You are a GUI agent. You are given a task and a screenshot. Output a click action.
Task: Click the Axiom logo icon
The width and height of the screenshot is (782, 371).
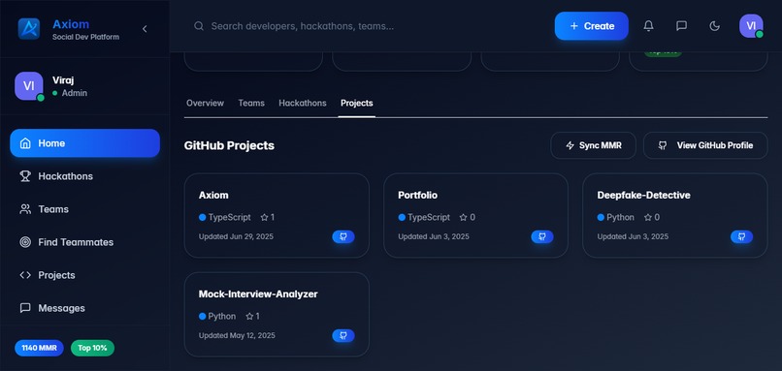click(x=29, y=28)
